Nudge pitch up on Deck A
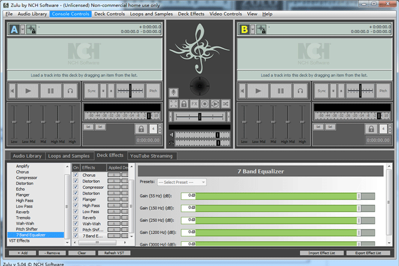399x266 pixels. point(111,91)
